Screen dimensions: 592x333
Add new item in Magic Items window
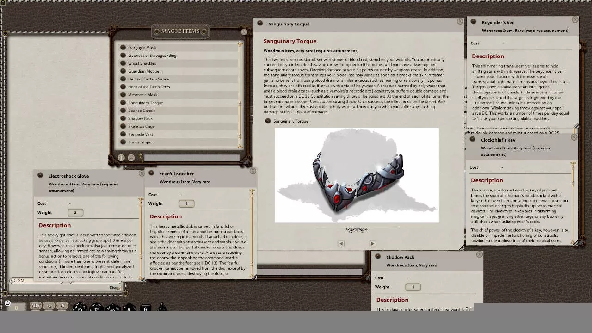pyautogui.click(x=121, y=158)
